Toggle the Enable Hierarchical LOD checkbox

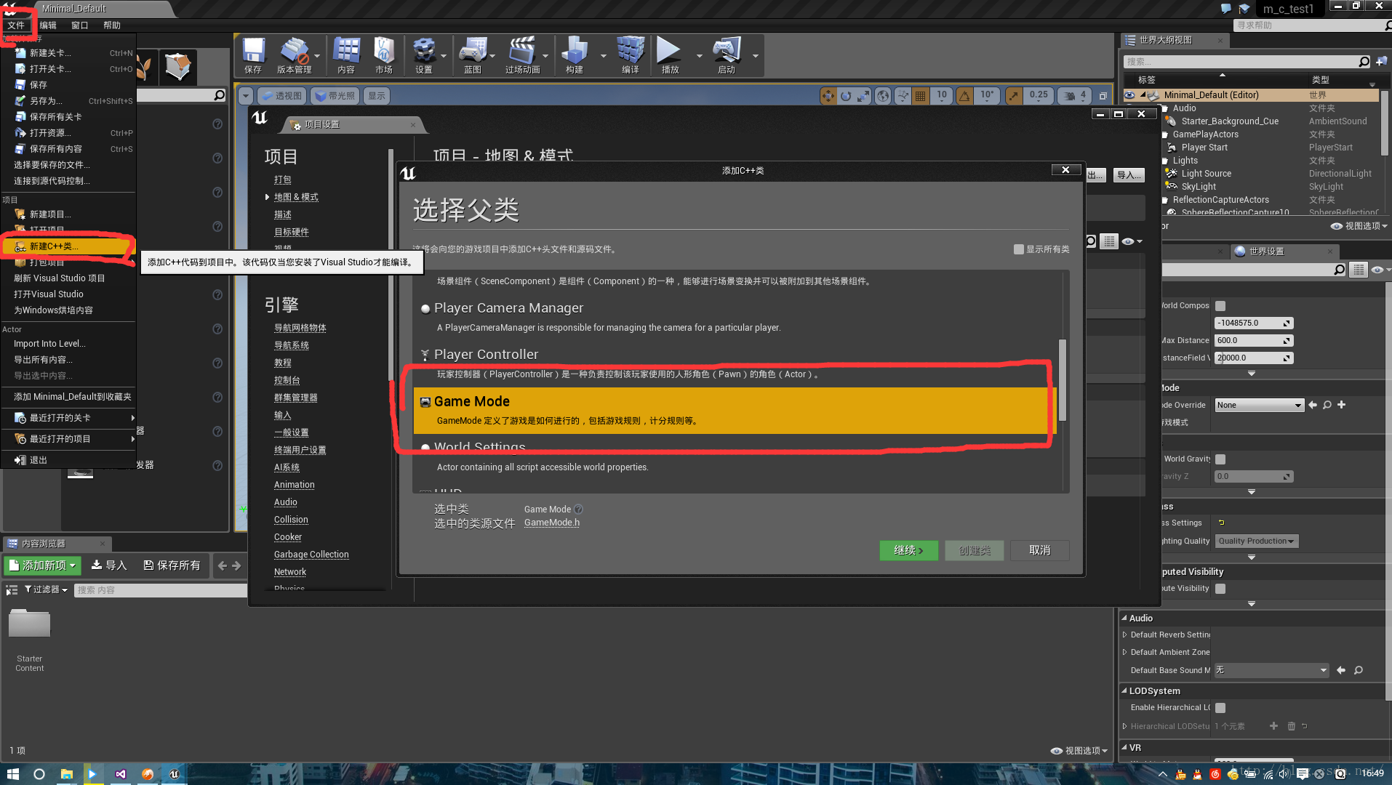[x=1220, y=708]
